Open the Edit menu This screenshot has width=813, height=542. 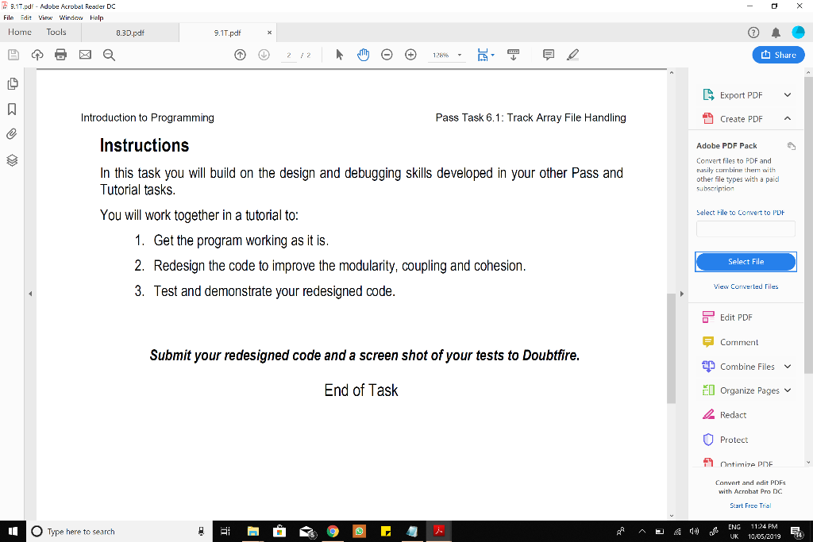coord(26,17)
